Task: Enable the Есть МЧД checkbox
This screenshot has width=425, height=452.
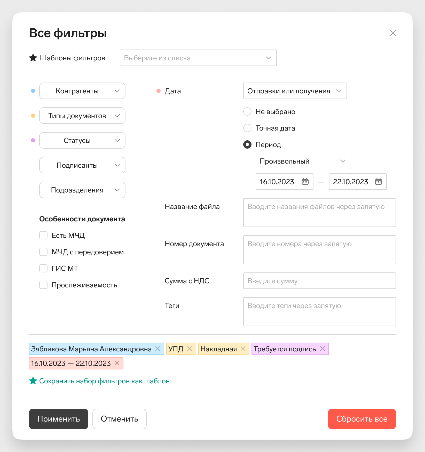Action: pyautogui.click(x=43, y=235)
